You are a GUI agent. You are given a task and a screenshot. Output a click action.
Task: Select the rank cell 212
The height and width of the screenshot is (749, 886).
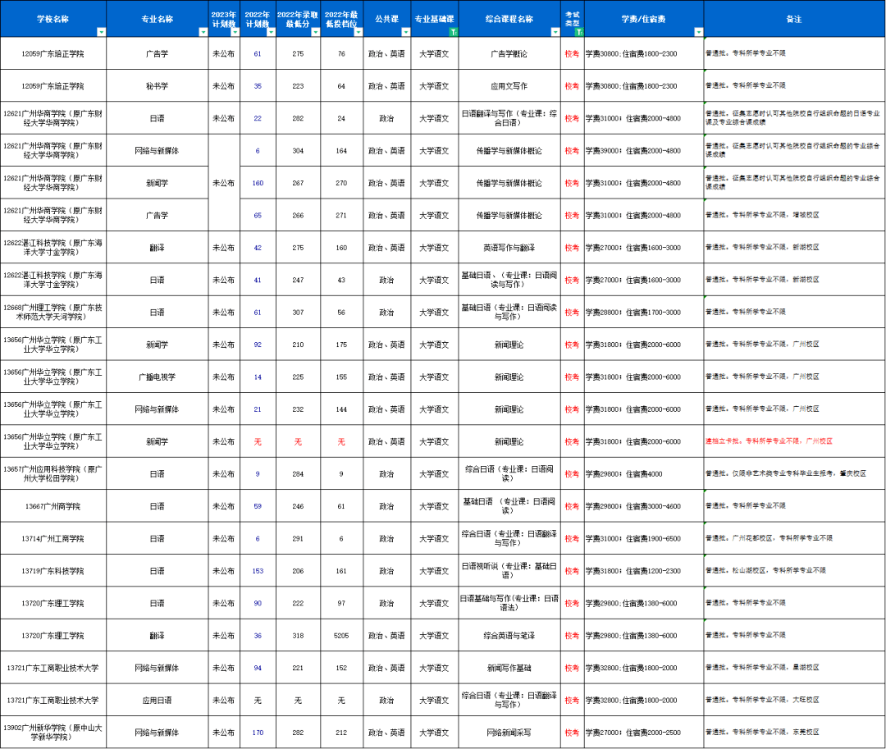341,732
